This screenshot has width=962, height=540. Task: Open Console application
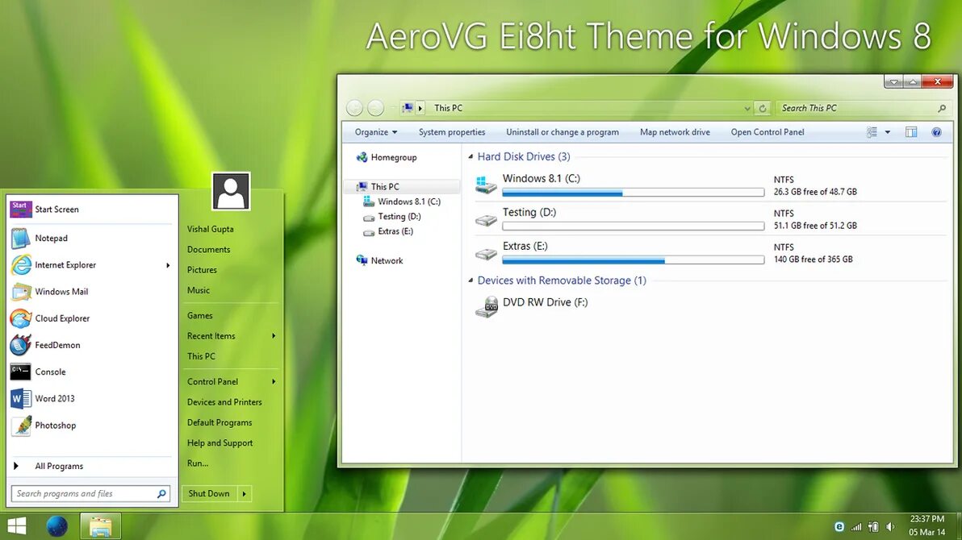(92, 372)
